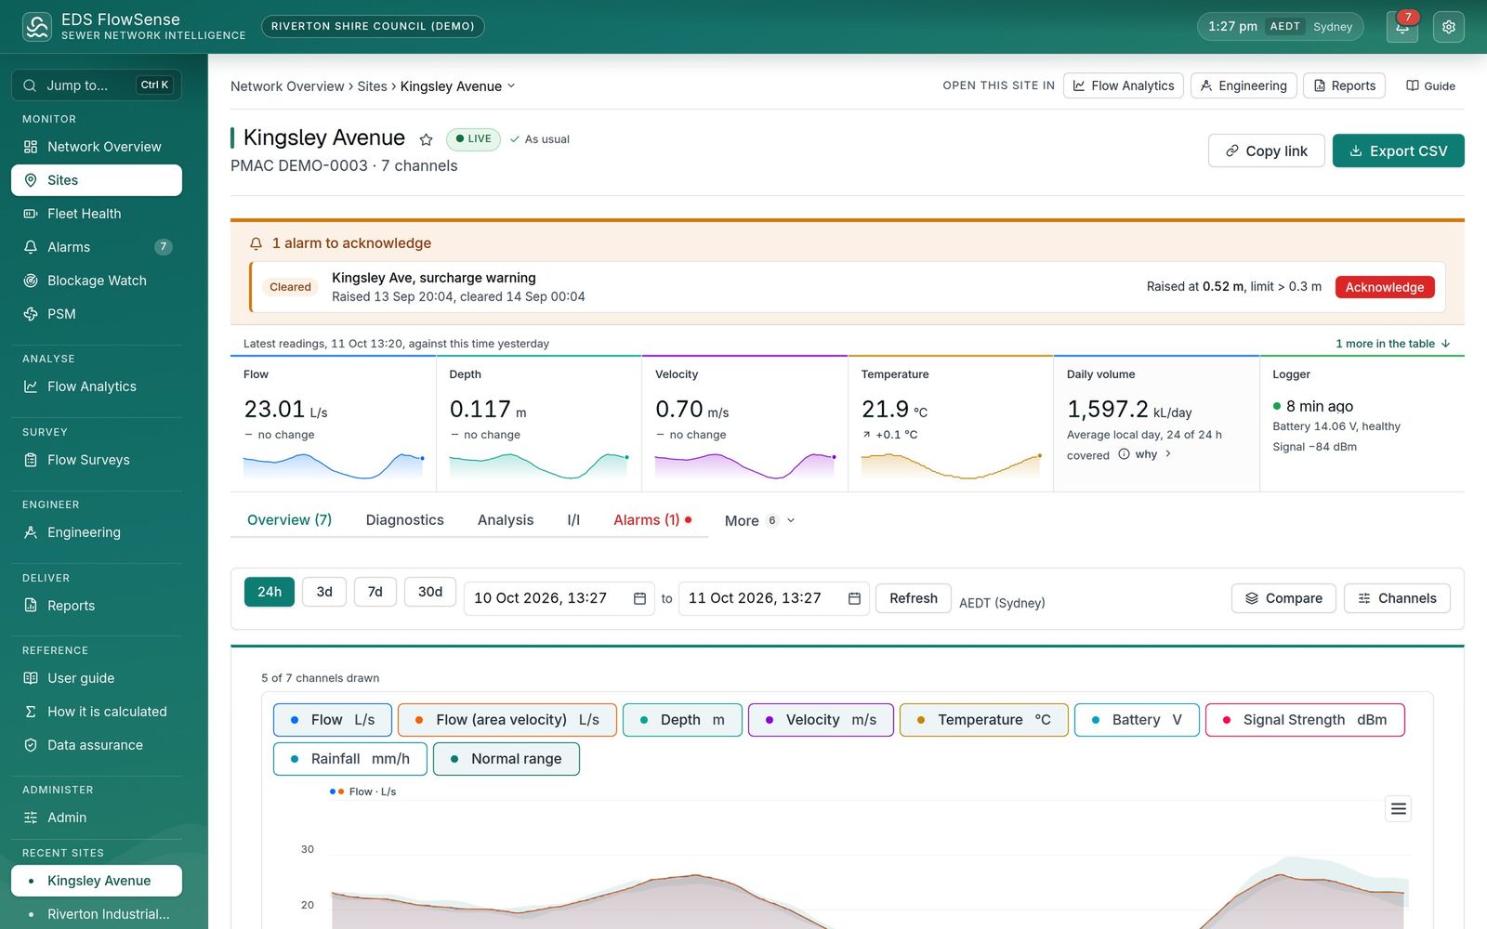Click the EDS FlowSense logo

click(x=37, y=27)
